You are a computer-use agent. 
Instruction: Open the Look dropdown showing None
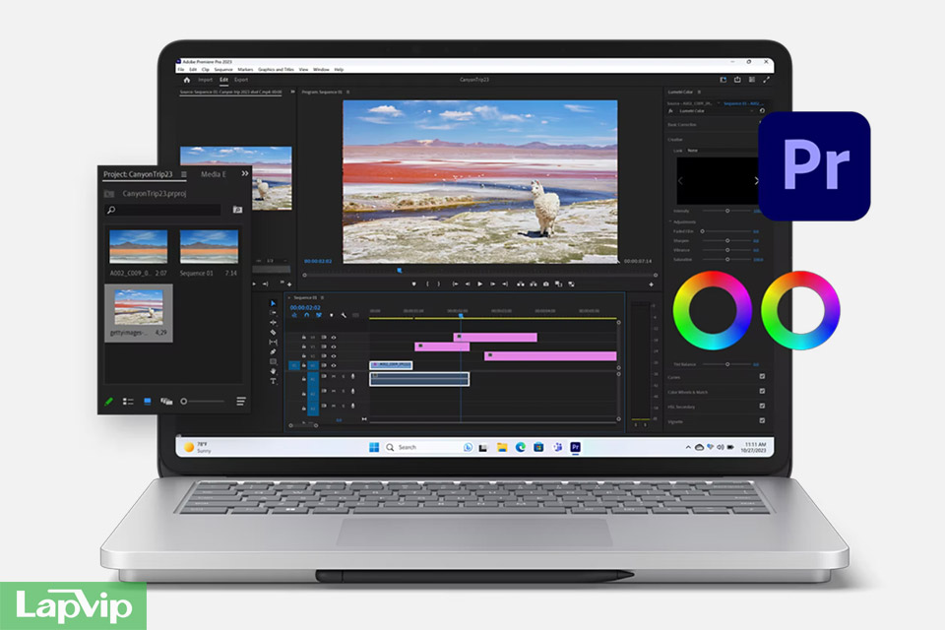(721, 150)
